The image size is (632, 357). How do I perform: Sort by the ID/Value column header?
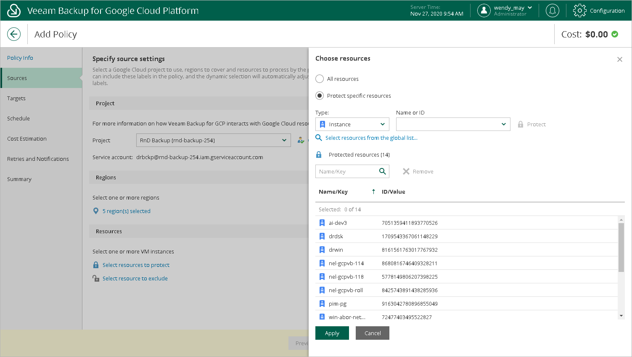click(x=394, y=192)
